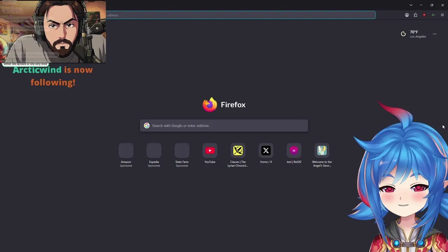Open the YouTube shortcut icon

(210, 150)
